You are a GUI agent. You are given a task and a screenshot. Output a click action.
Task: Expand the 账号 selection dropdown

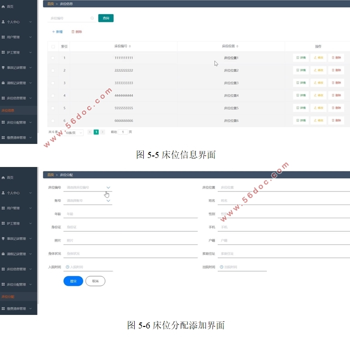[108, 201]
